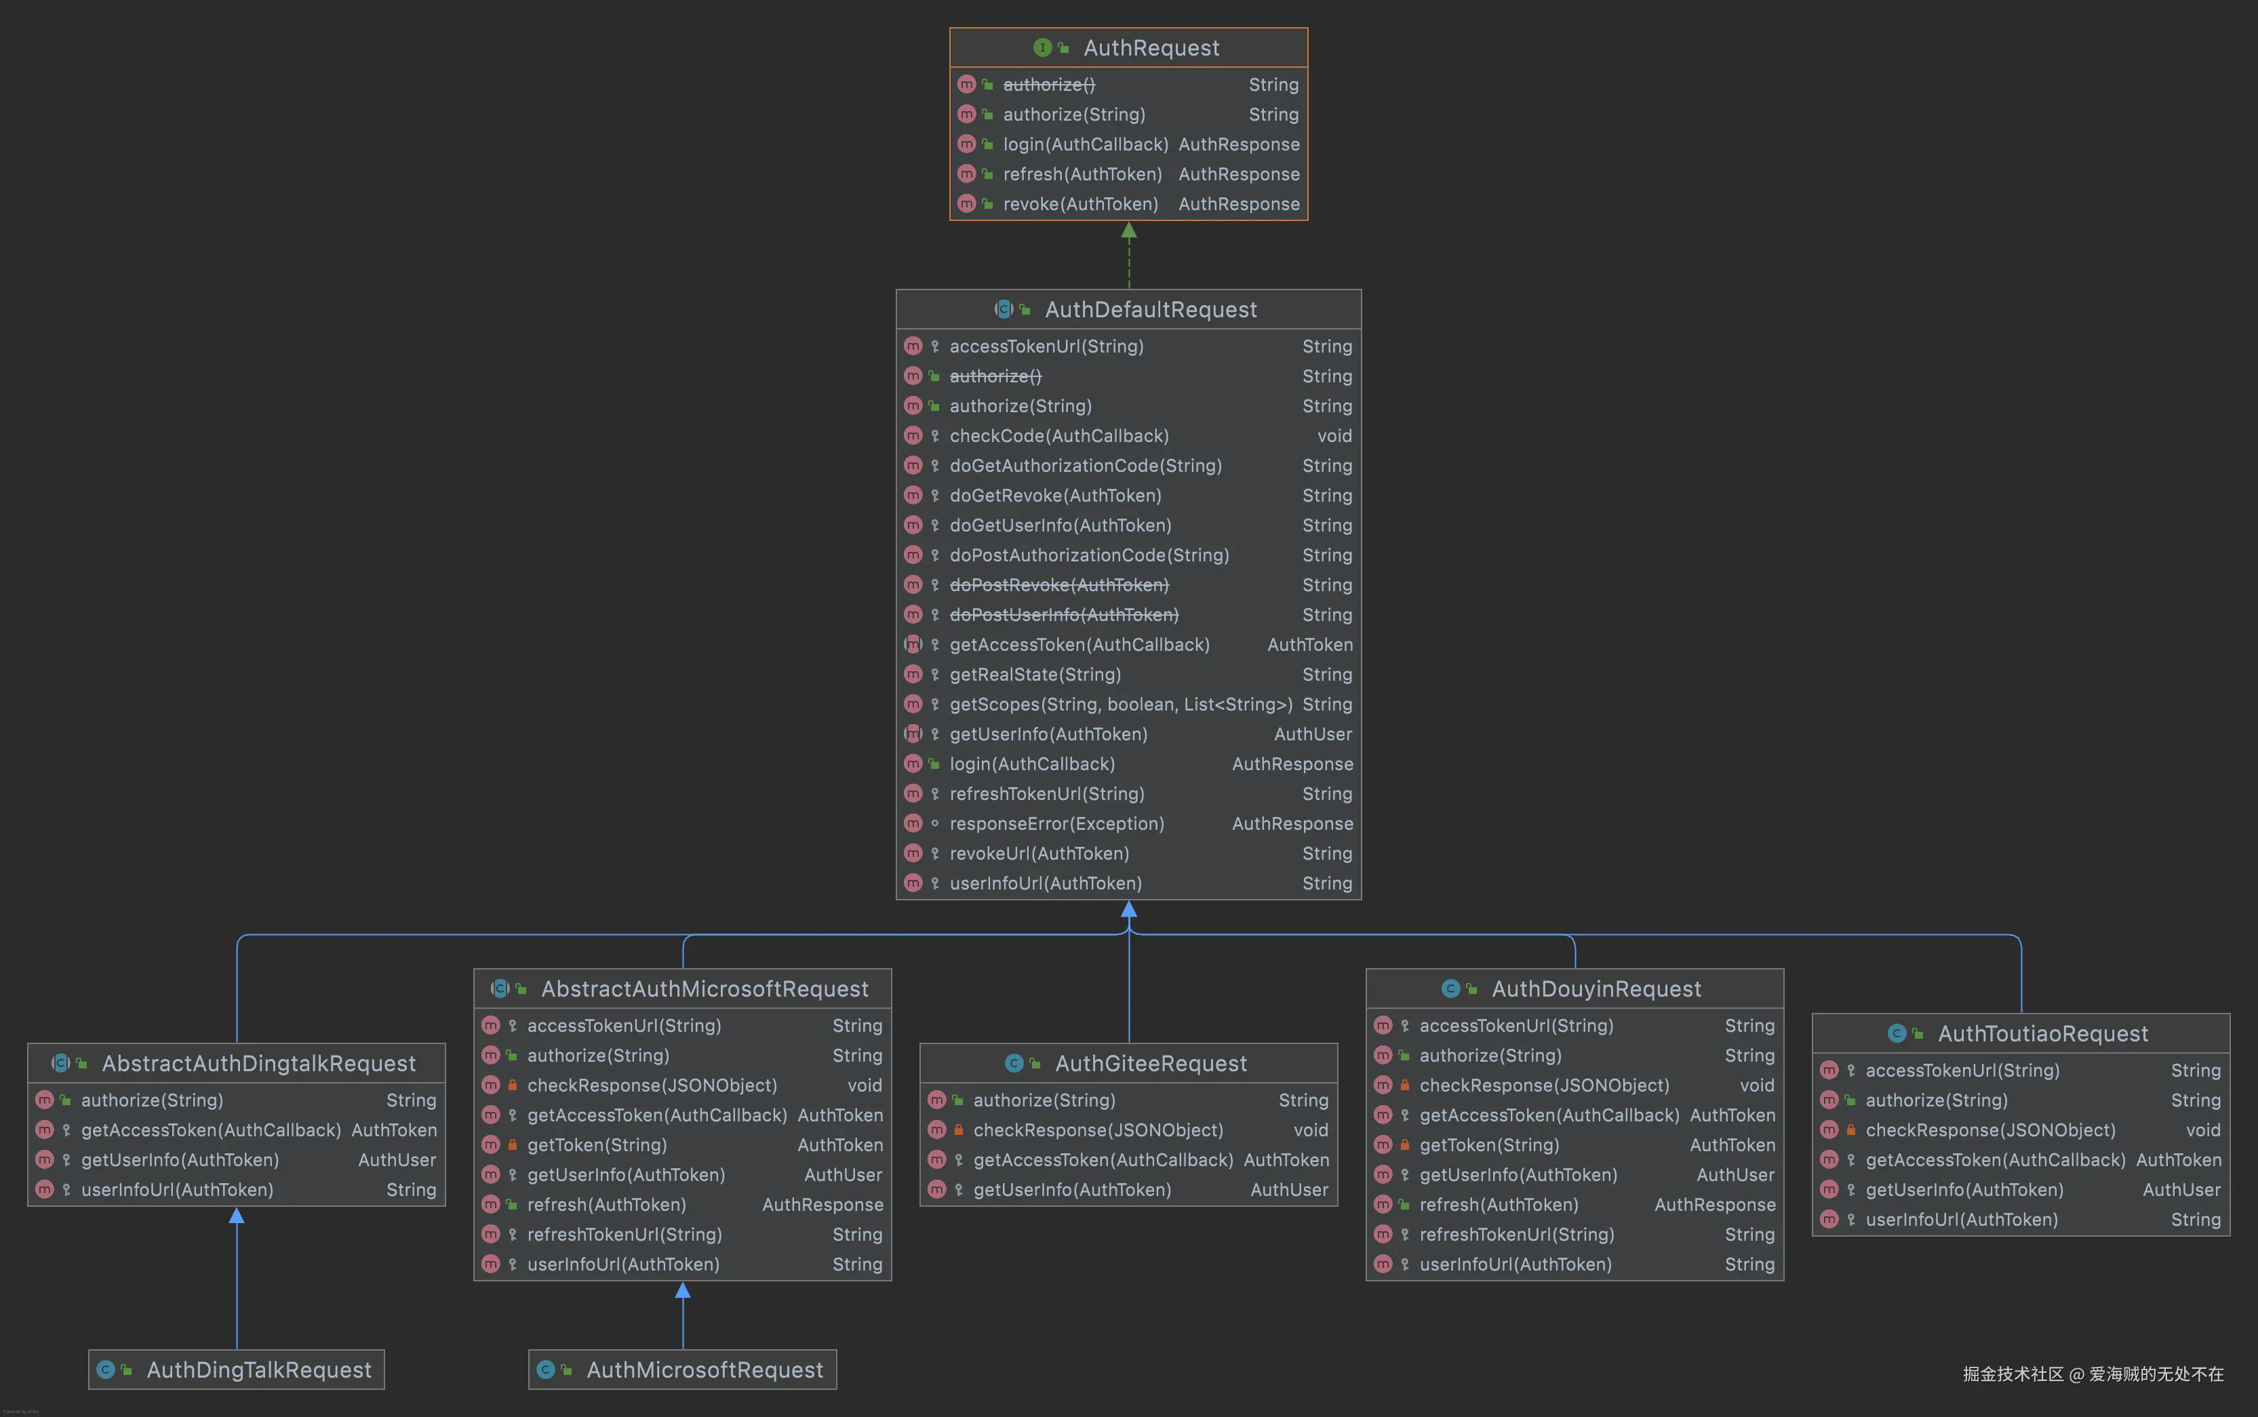Click the class icon of AuthToutiaoRequest header
This screenshot has width=2258, height=1417.
(x=1896, y=1033)
